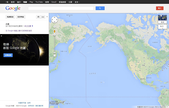Screen dimensions: 169x108
Task: Pan the map up with top arrow
Action: [x=55, y=17]
